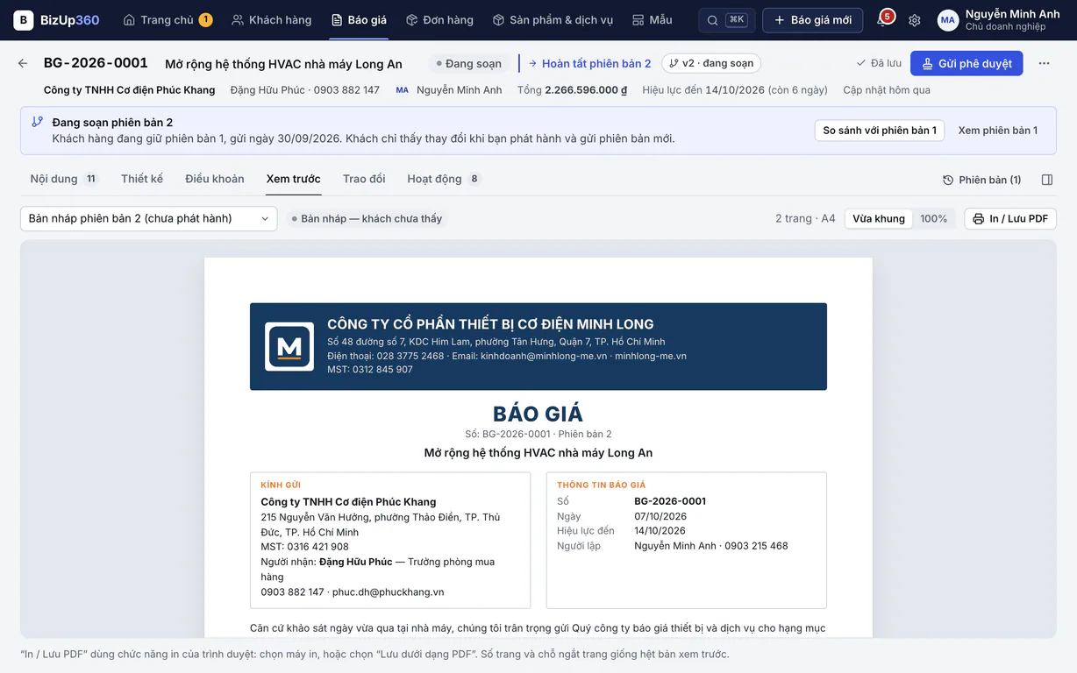Open the Báo giá navigation item
The image size is (1077, 673).
point(359,20)
